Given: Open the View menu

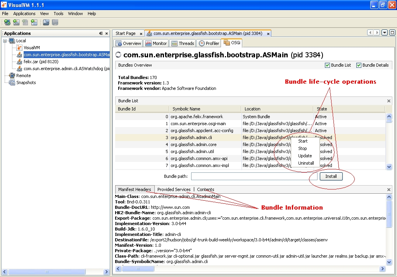Looking at the screenshot, I should [44, 14].
